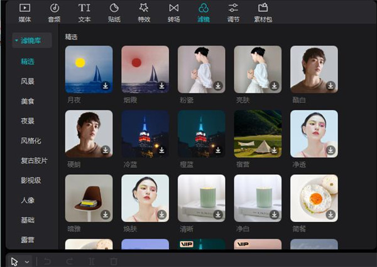Select the 宿营 camping filter thumbnail

tap(258, 134)
